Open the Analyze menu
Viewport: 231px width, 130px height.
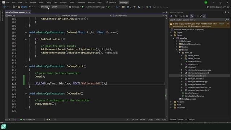[x=64, y=3]
